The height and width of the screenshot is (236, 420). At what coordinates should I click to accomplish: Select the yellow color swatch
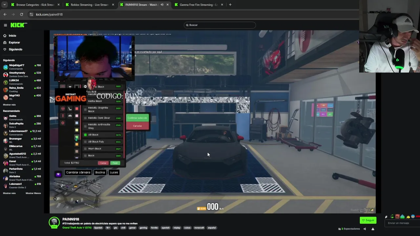(x=77, y=130)
